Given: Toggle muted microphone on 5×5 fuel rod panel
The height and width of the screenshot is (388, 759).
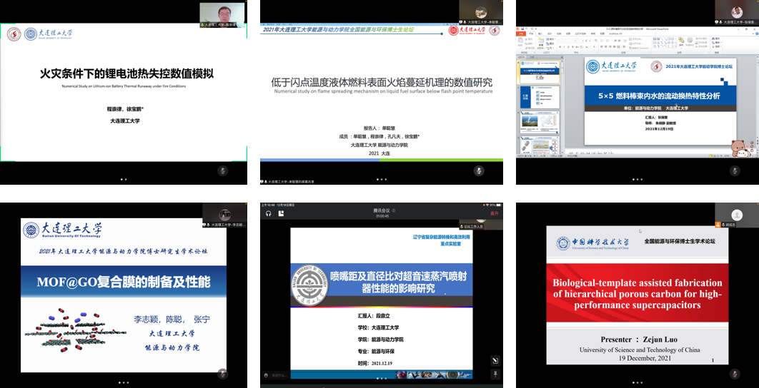Looking at the screenshot, I should click(735, 170).
